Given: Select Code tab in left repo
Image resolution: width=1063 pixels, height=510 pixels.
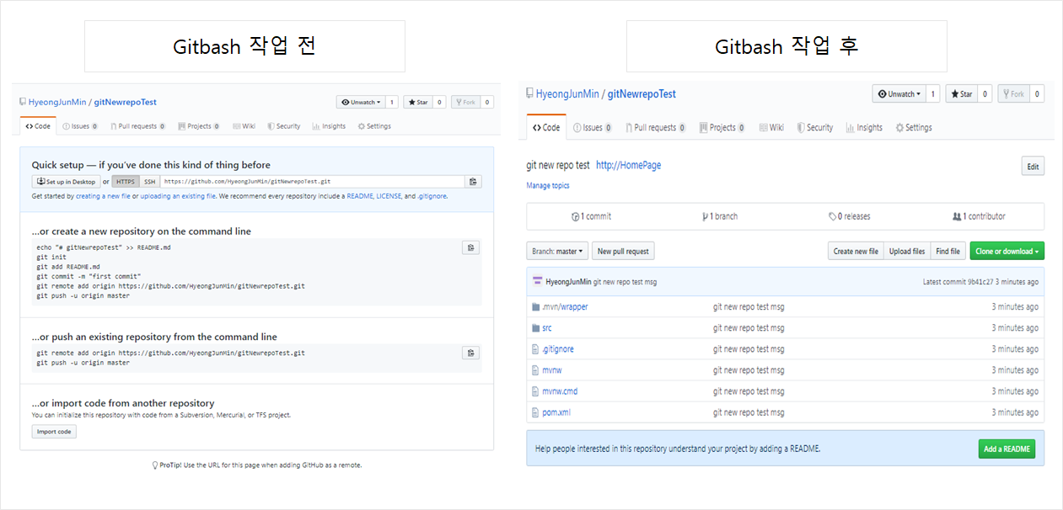Looking at the screenshot, I should (x=38, y=126).
